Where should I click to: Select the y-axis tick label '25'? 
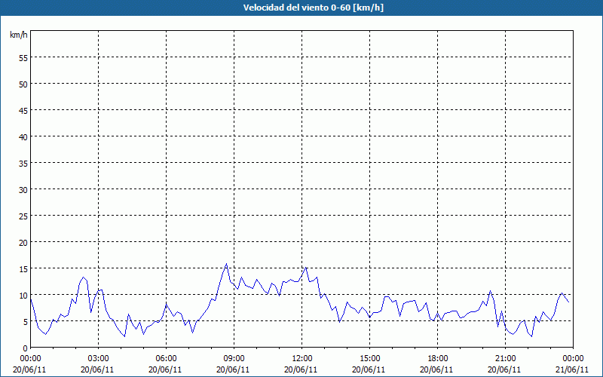23,216
